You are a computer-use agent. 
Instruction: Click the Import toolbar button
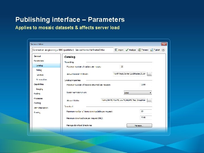(x=119, y=50)
